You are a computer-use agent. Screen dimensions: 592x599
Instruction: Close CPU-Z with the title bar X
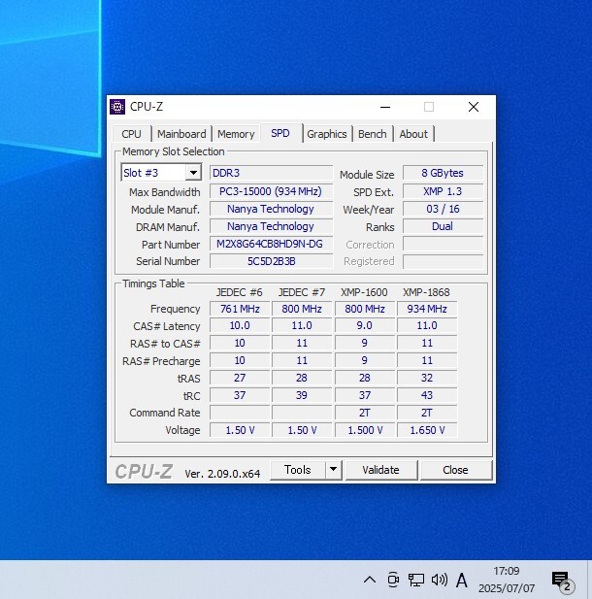[x=474, y=107]
